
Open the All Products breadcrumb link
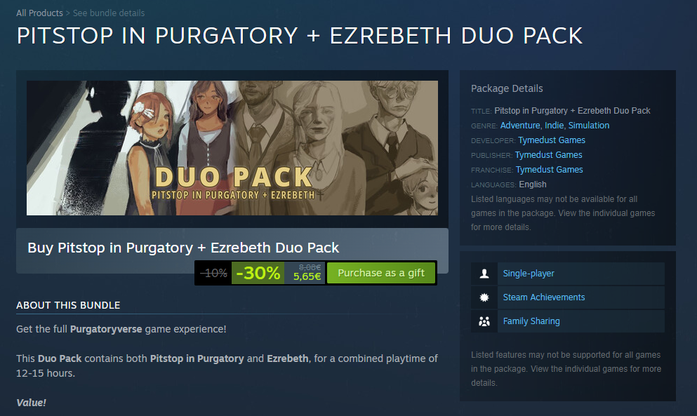[39, 13]
